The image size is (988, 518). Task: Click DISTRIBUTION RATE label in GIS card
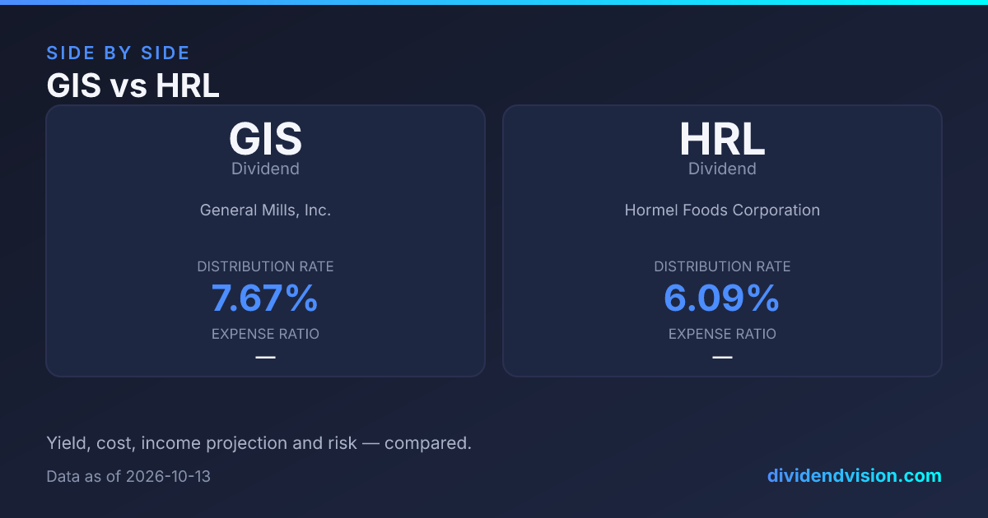pyautogui.click(x=265, y=266)
